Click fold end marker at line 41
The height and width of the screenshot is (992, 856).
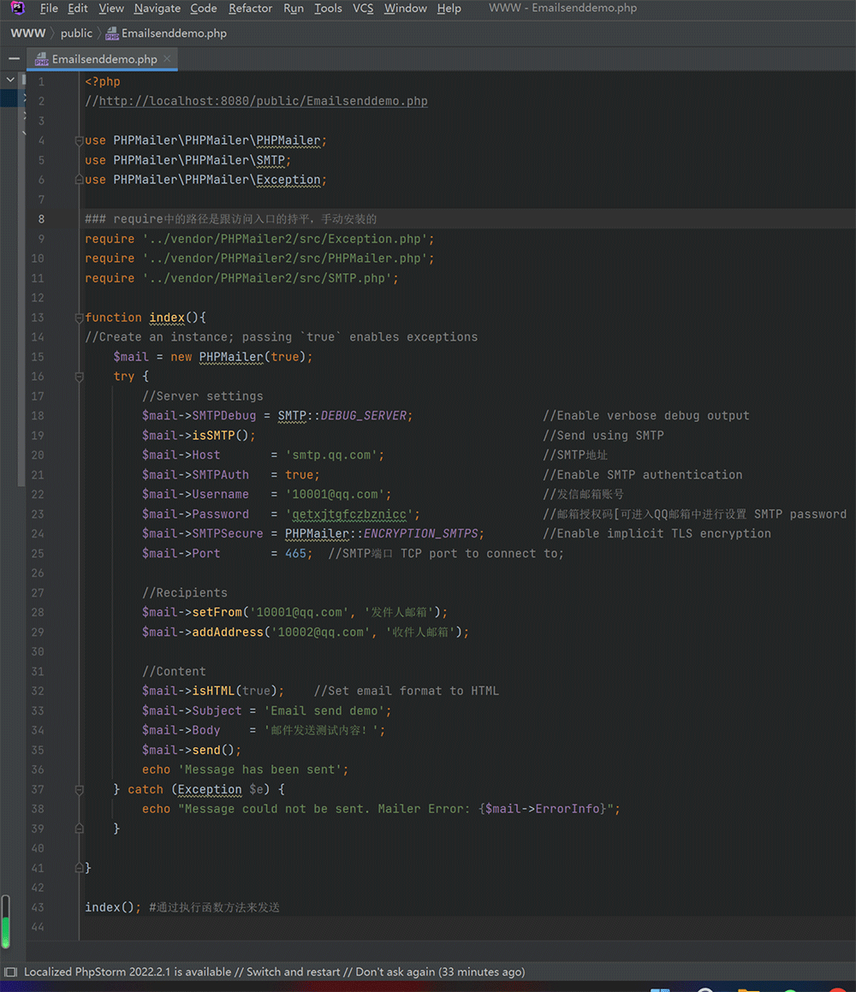(79, 868)
